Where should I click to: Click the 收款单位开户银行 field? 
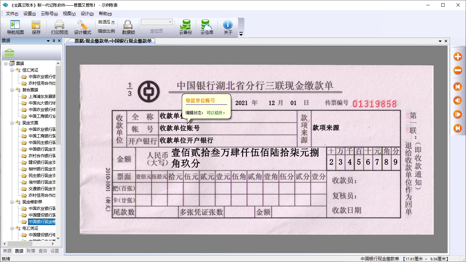click(x=228, y=140)
